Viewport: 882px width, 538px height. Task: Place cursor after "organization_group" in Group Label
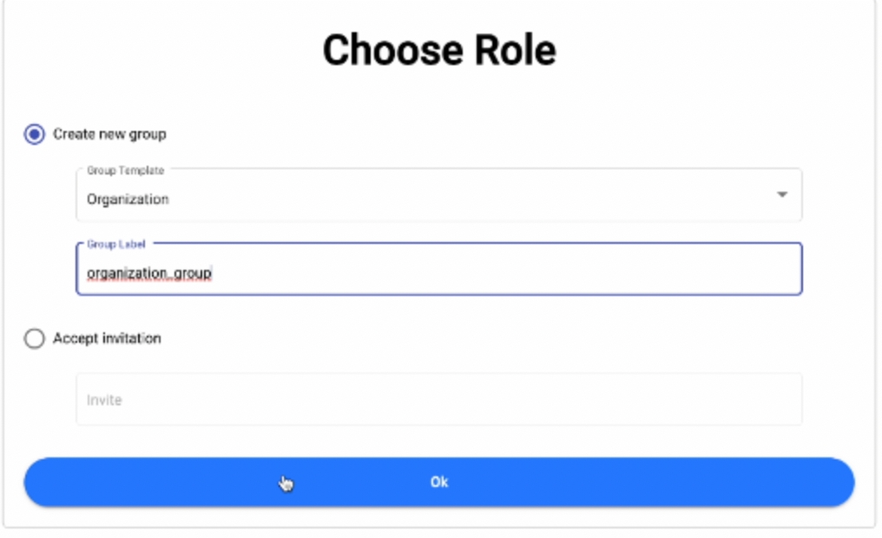(x=214, y=273)
